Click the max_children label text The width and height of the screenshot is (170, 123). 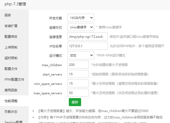[52, 65]
